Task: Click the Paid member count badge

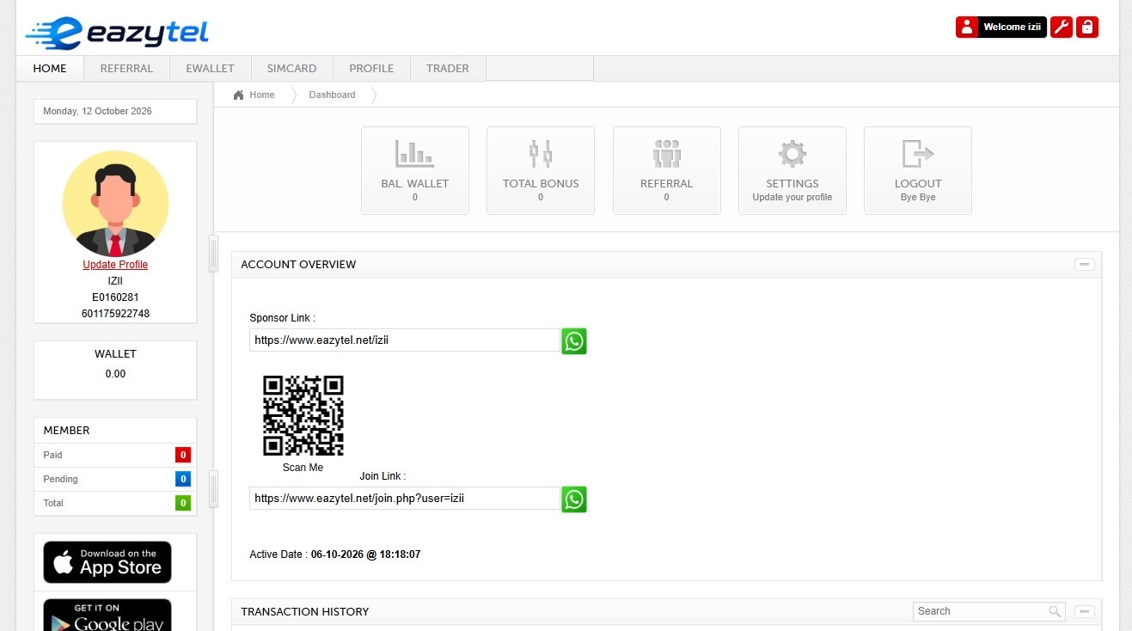Action: coord(182,455)
